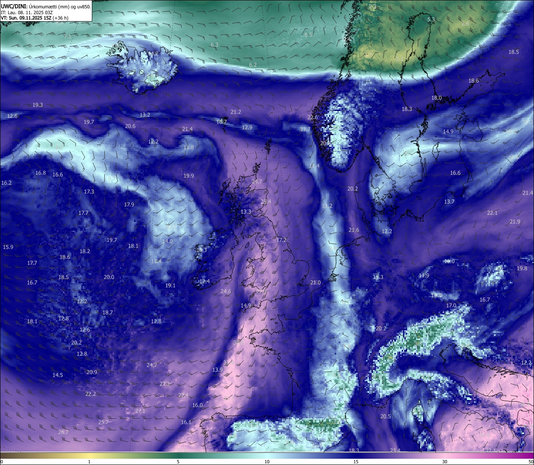Click the 6.5 map value

point(308,35)
